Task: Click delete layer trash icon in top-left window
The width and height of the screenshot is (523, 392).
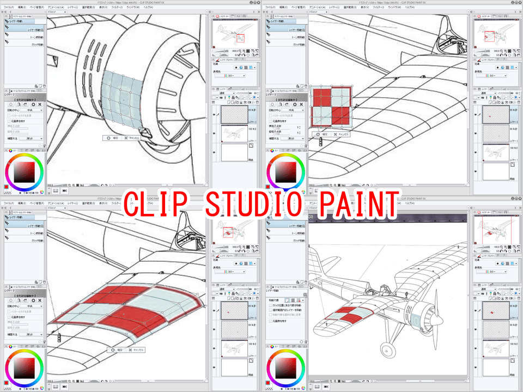Action: (257, 102)
